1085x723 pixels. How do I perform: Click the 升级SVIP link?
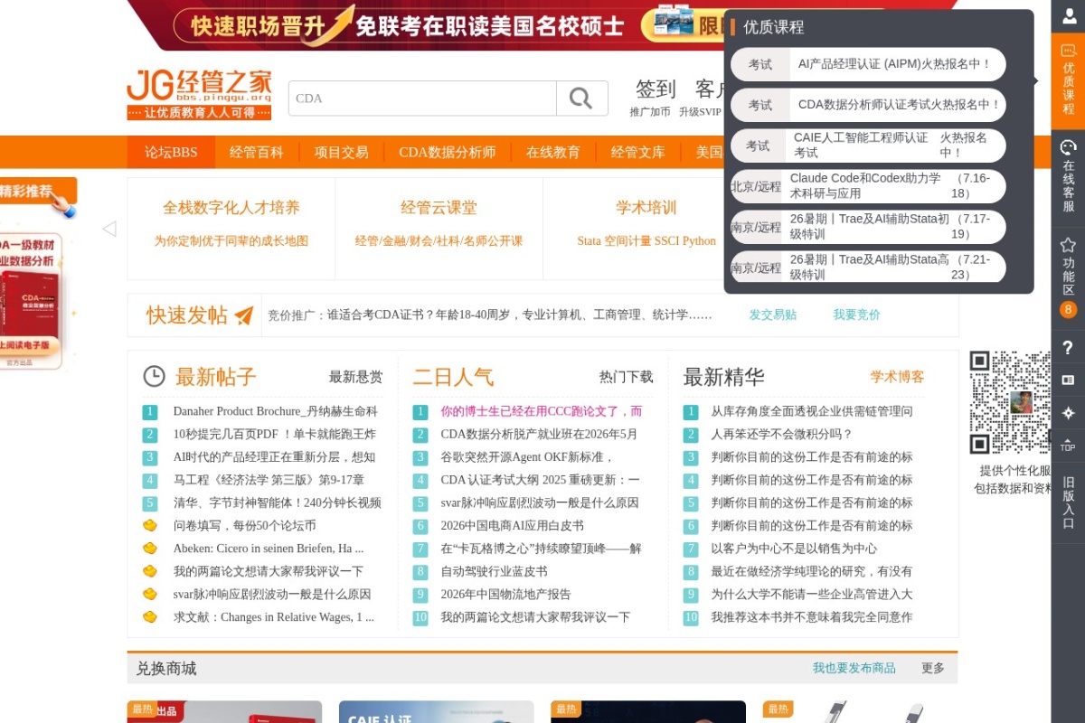tap(701, 112)
